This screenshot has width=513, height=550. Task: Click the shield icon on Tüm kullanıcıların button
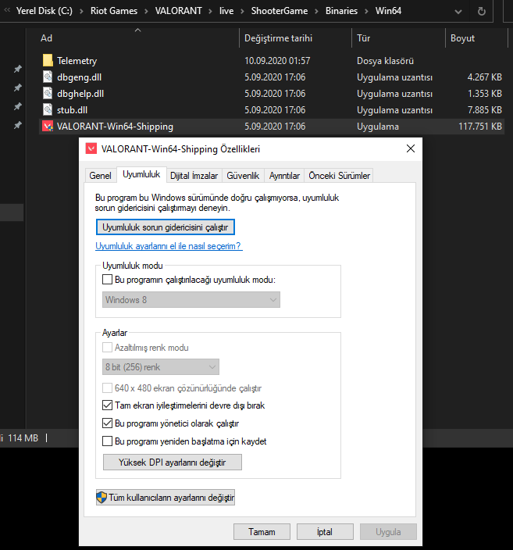(x=102, y=498)
